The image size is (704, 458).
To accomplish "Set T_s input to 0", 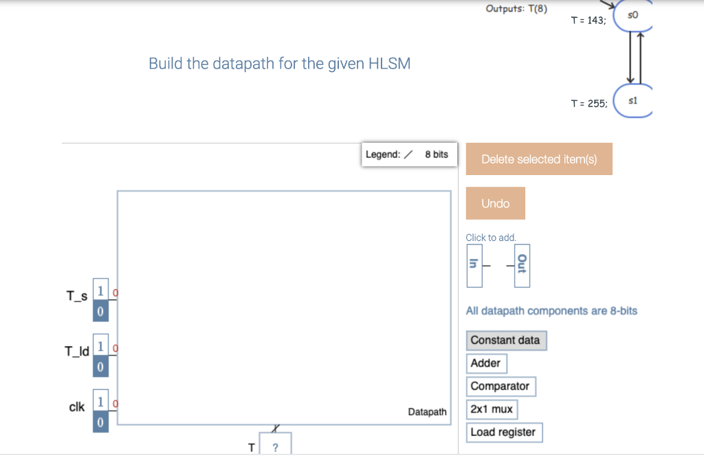I will coord(100,310).
